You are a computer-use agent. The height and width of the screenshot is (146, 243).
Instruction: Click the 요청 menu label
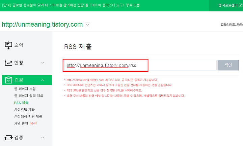tap(19, 80)
